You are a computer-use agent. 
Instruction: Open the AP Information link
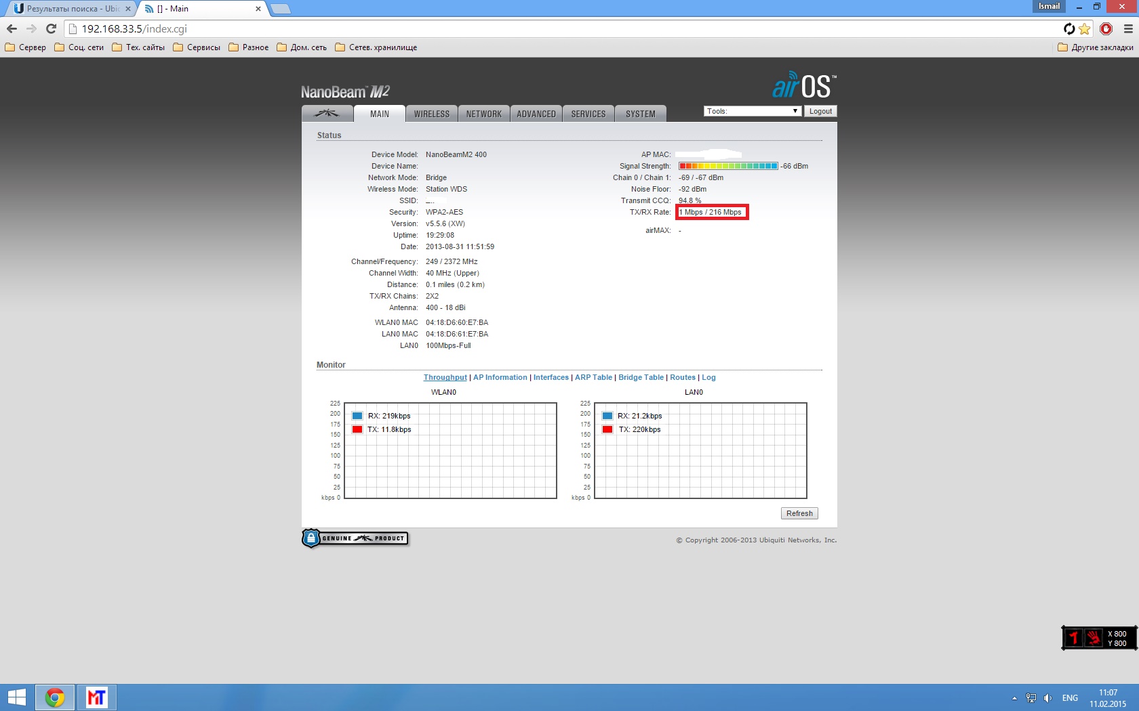click(500, 377)
